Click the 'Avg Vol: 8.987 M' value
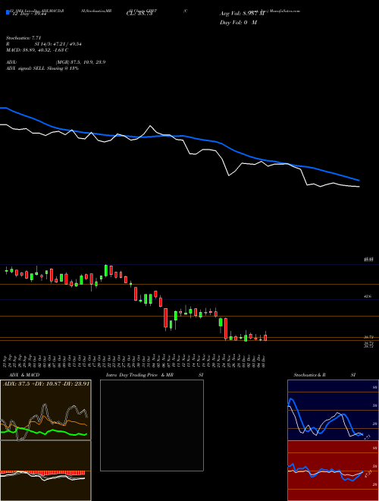Viewport: 379px width, 501px height. pyautogui.click(x=242, y=14)
